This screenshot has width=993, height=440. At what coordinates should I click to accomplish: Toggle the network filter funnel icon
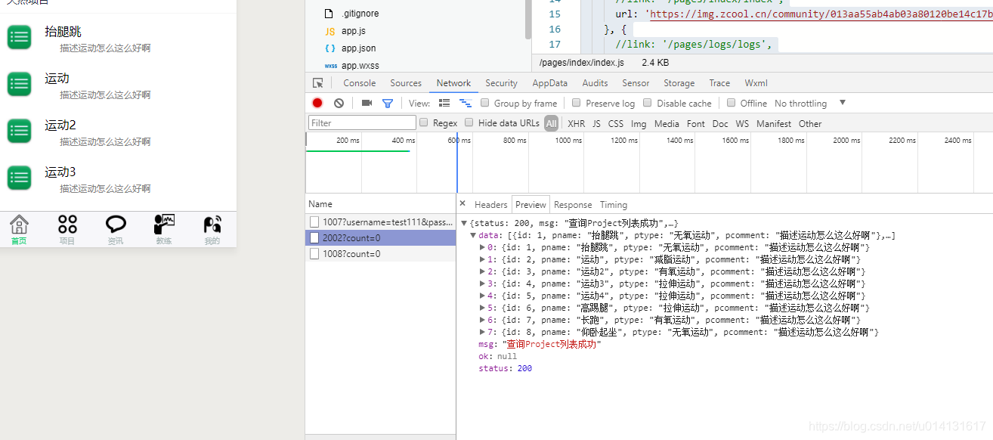(x=388, y=103)
